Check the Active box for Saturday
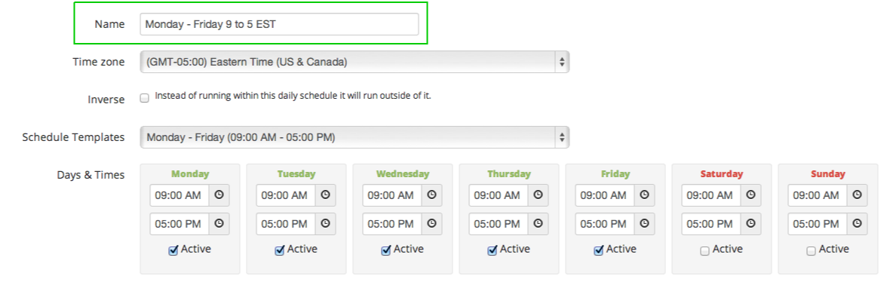The width and height of the screenshot is (890, 291). (705, 251)
